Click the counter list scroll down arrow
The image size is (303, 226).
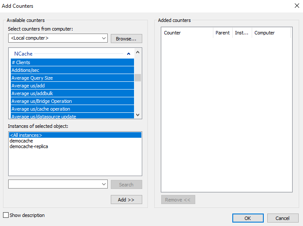(x=137, y=115)
